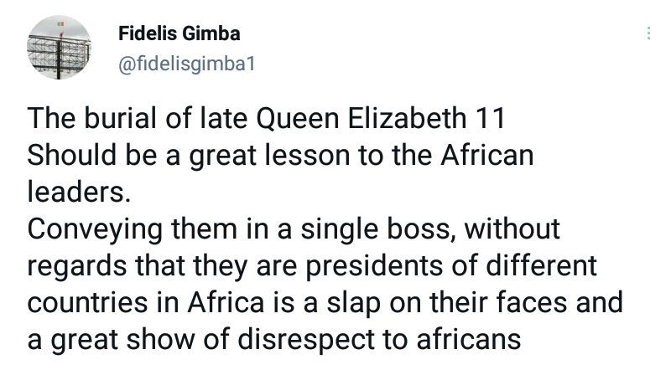Open the Fidelis Gimba display name link
Image resolution: width=671 pixels, height=375 pixels.
click(x=179, y=34)
